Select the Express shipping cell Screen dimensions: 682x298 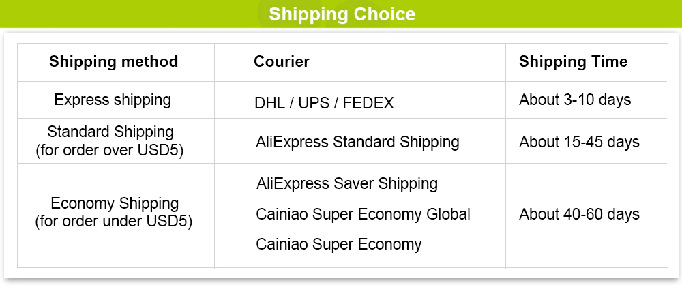(x=113, y=100)
